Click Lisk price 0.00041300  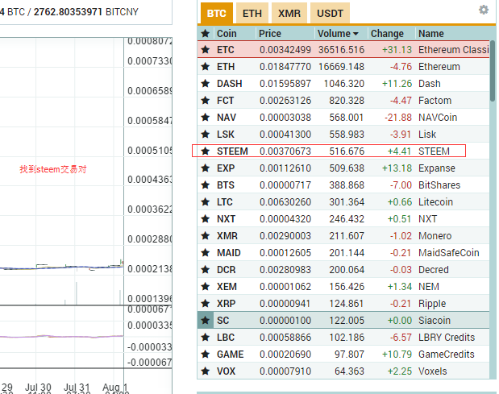coord(285,135)
